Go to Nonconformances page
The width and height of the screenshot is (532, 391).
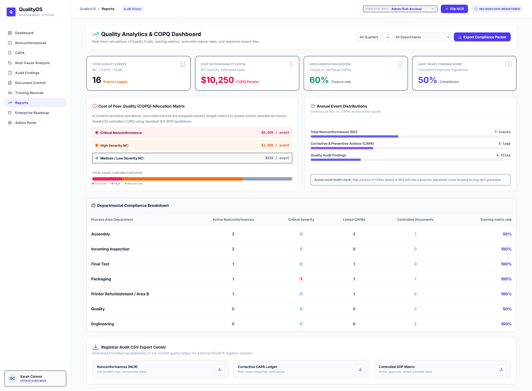35,43
